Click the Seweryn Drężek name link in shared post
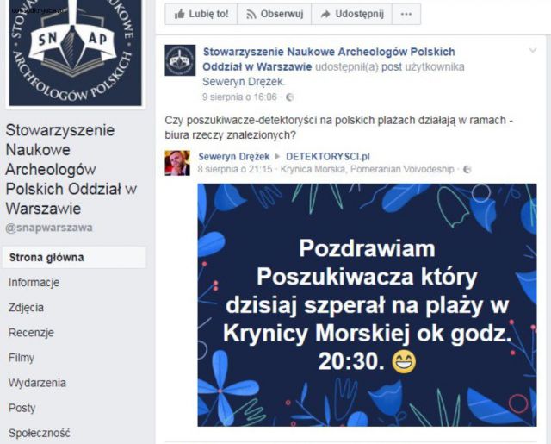 click(x=233, y=157)
